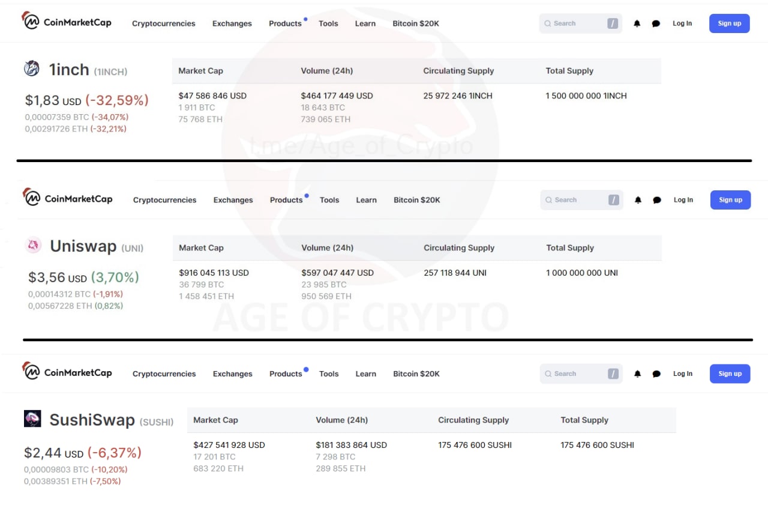Click the CoinMarketCap logo above 1inch
The image size is (768, 514).
pos(67,21)
